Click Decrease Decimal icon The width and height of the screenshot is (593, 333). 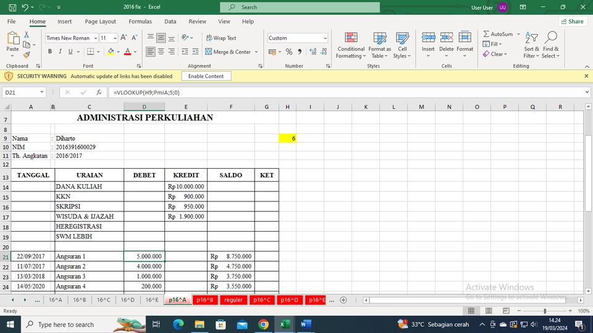pyautogui.click(x=324, y=52)
